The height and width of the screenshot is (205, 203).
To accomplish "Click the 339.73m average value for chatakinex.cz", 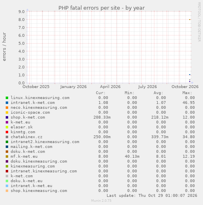I will click(160, 137).
